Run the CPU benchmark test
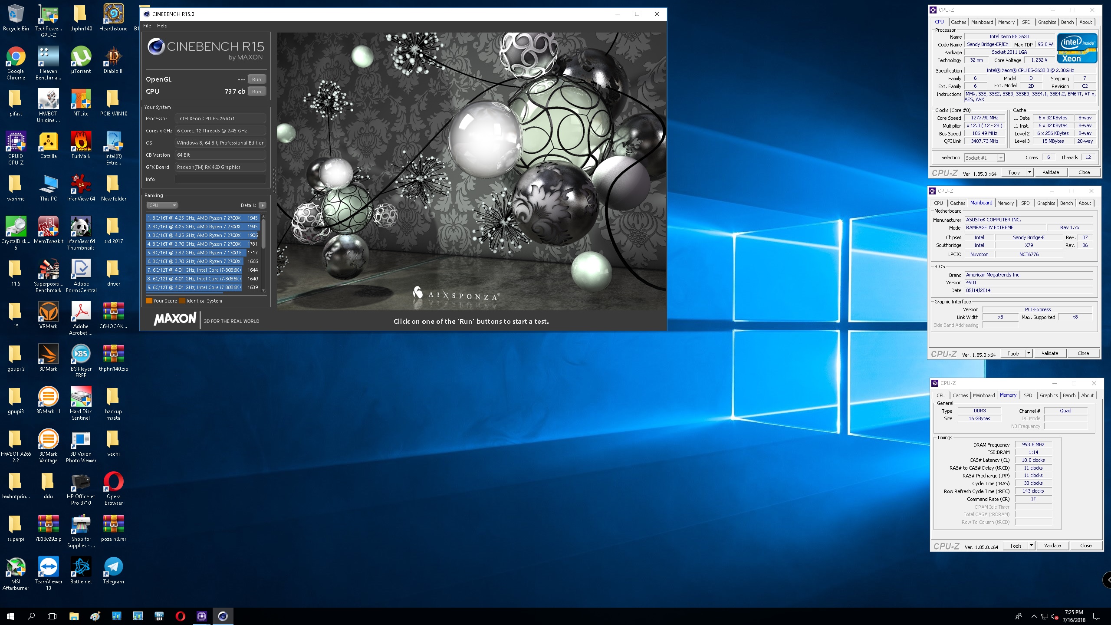The height and width of the screenshot is (625, 1111). [256, 92]
